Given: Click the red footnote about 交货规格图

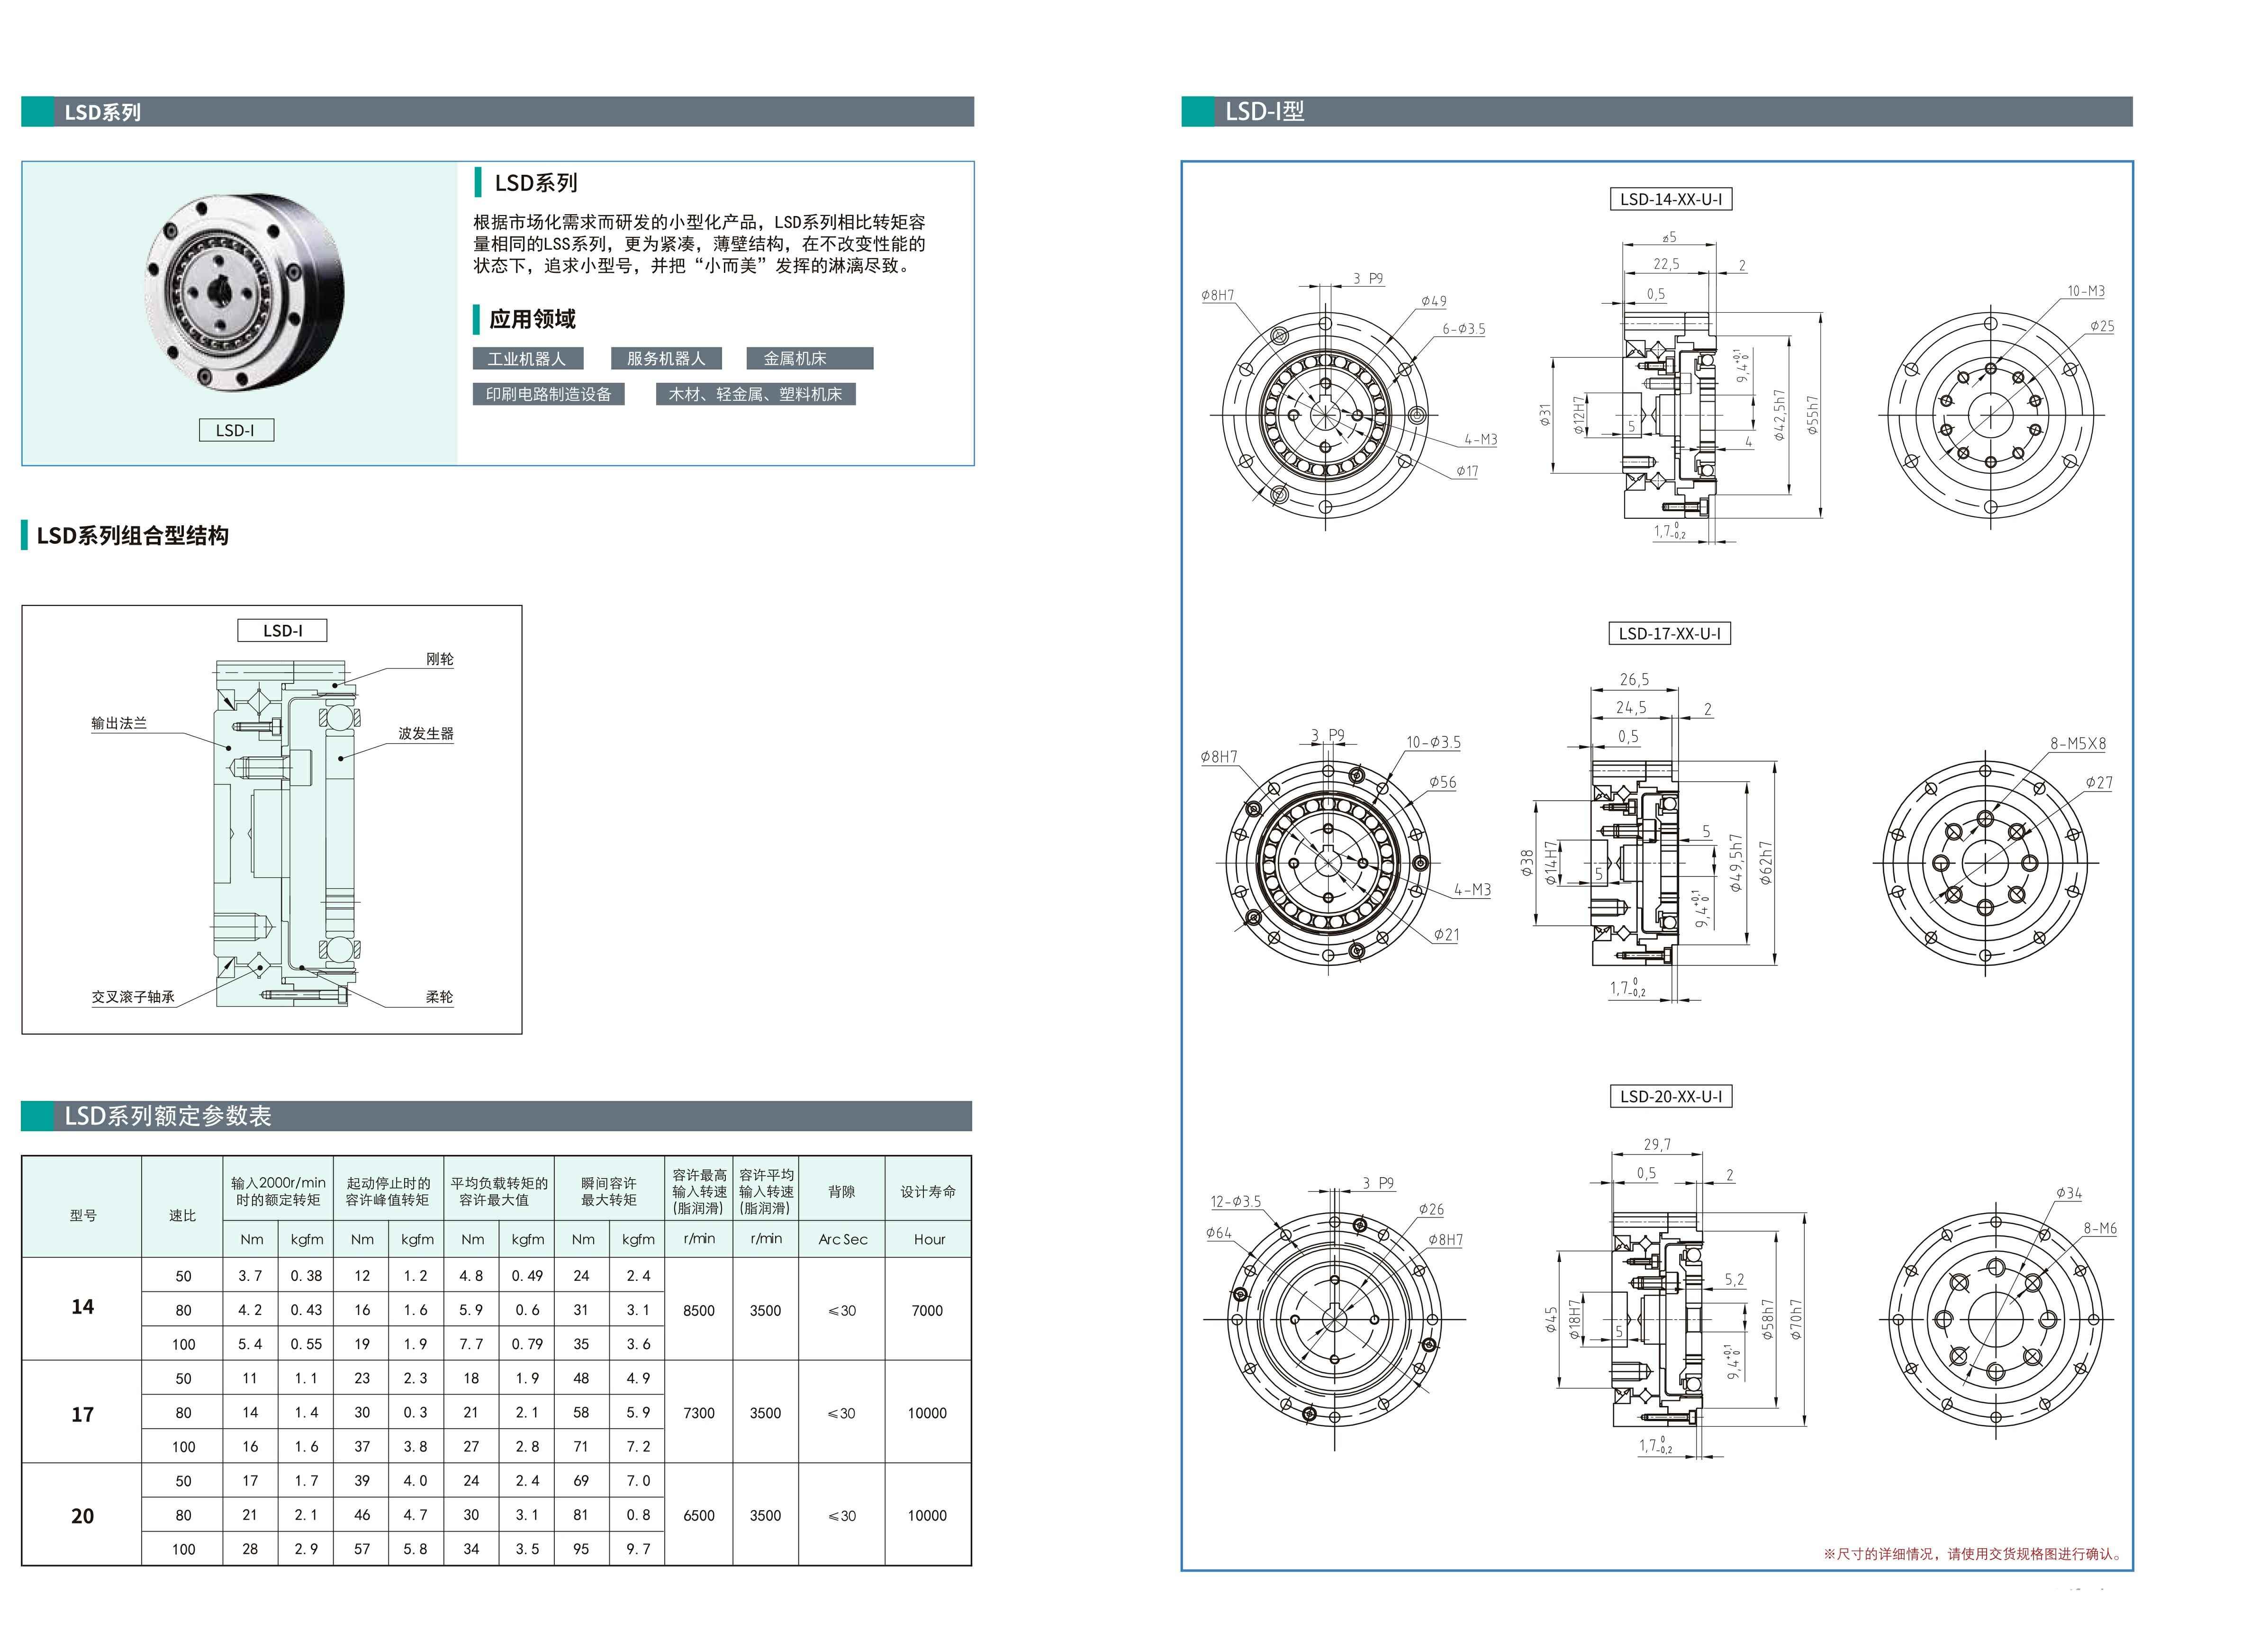Looking at the screenshot, I should [1973, 1554].
